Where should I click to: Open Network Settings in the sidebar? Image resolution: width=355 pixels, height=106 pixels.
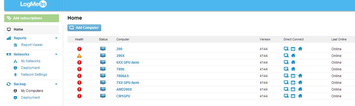click(34, 75)
